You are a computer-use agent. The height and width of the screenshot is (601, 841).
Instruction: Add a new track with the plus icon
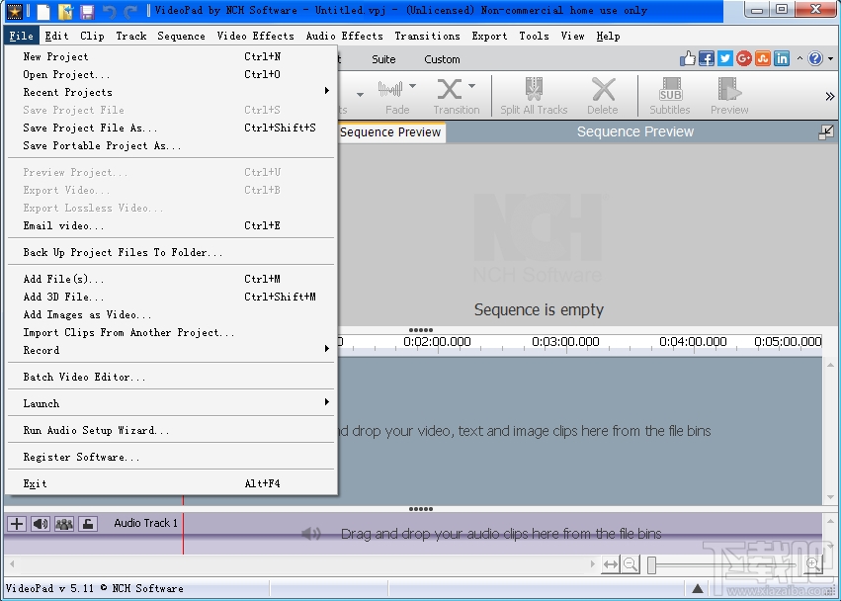coord(15,523)
